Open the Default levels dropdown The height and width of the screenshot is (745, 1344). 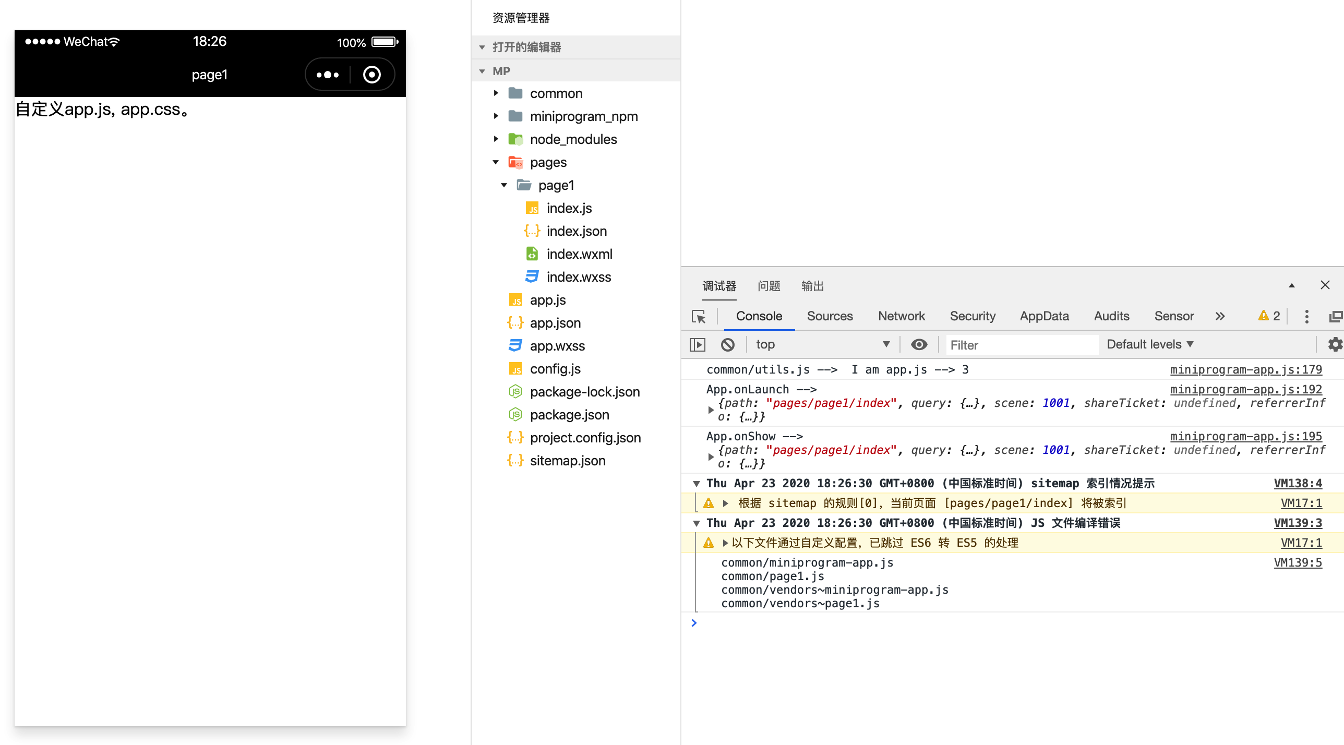pyautogui.click(x=1150, y=344)
